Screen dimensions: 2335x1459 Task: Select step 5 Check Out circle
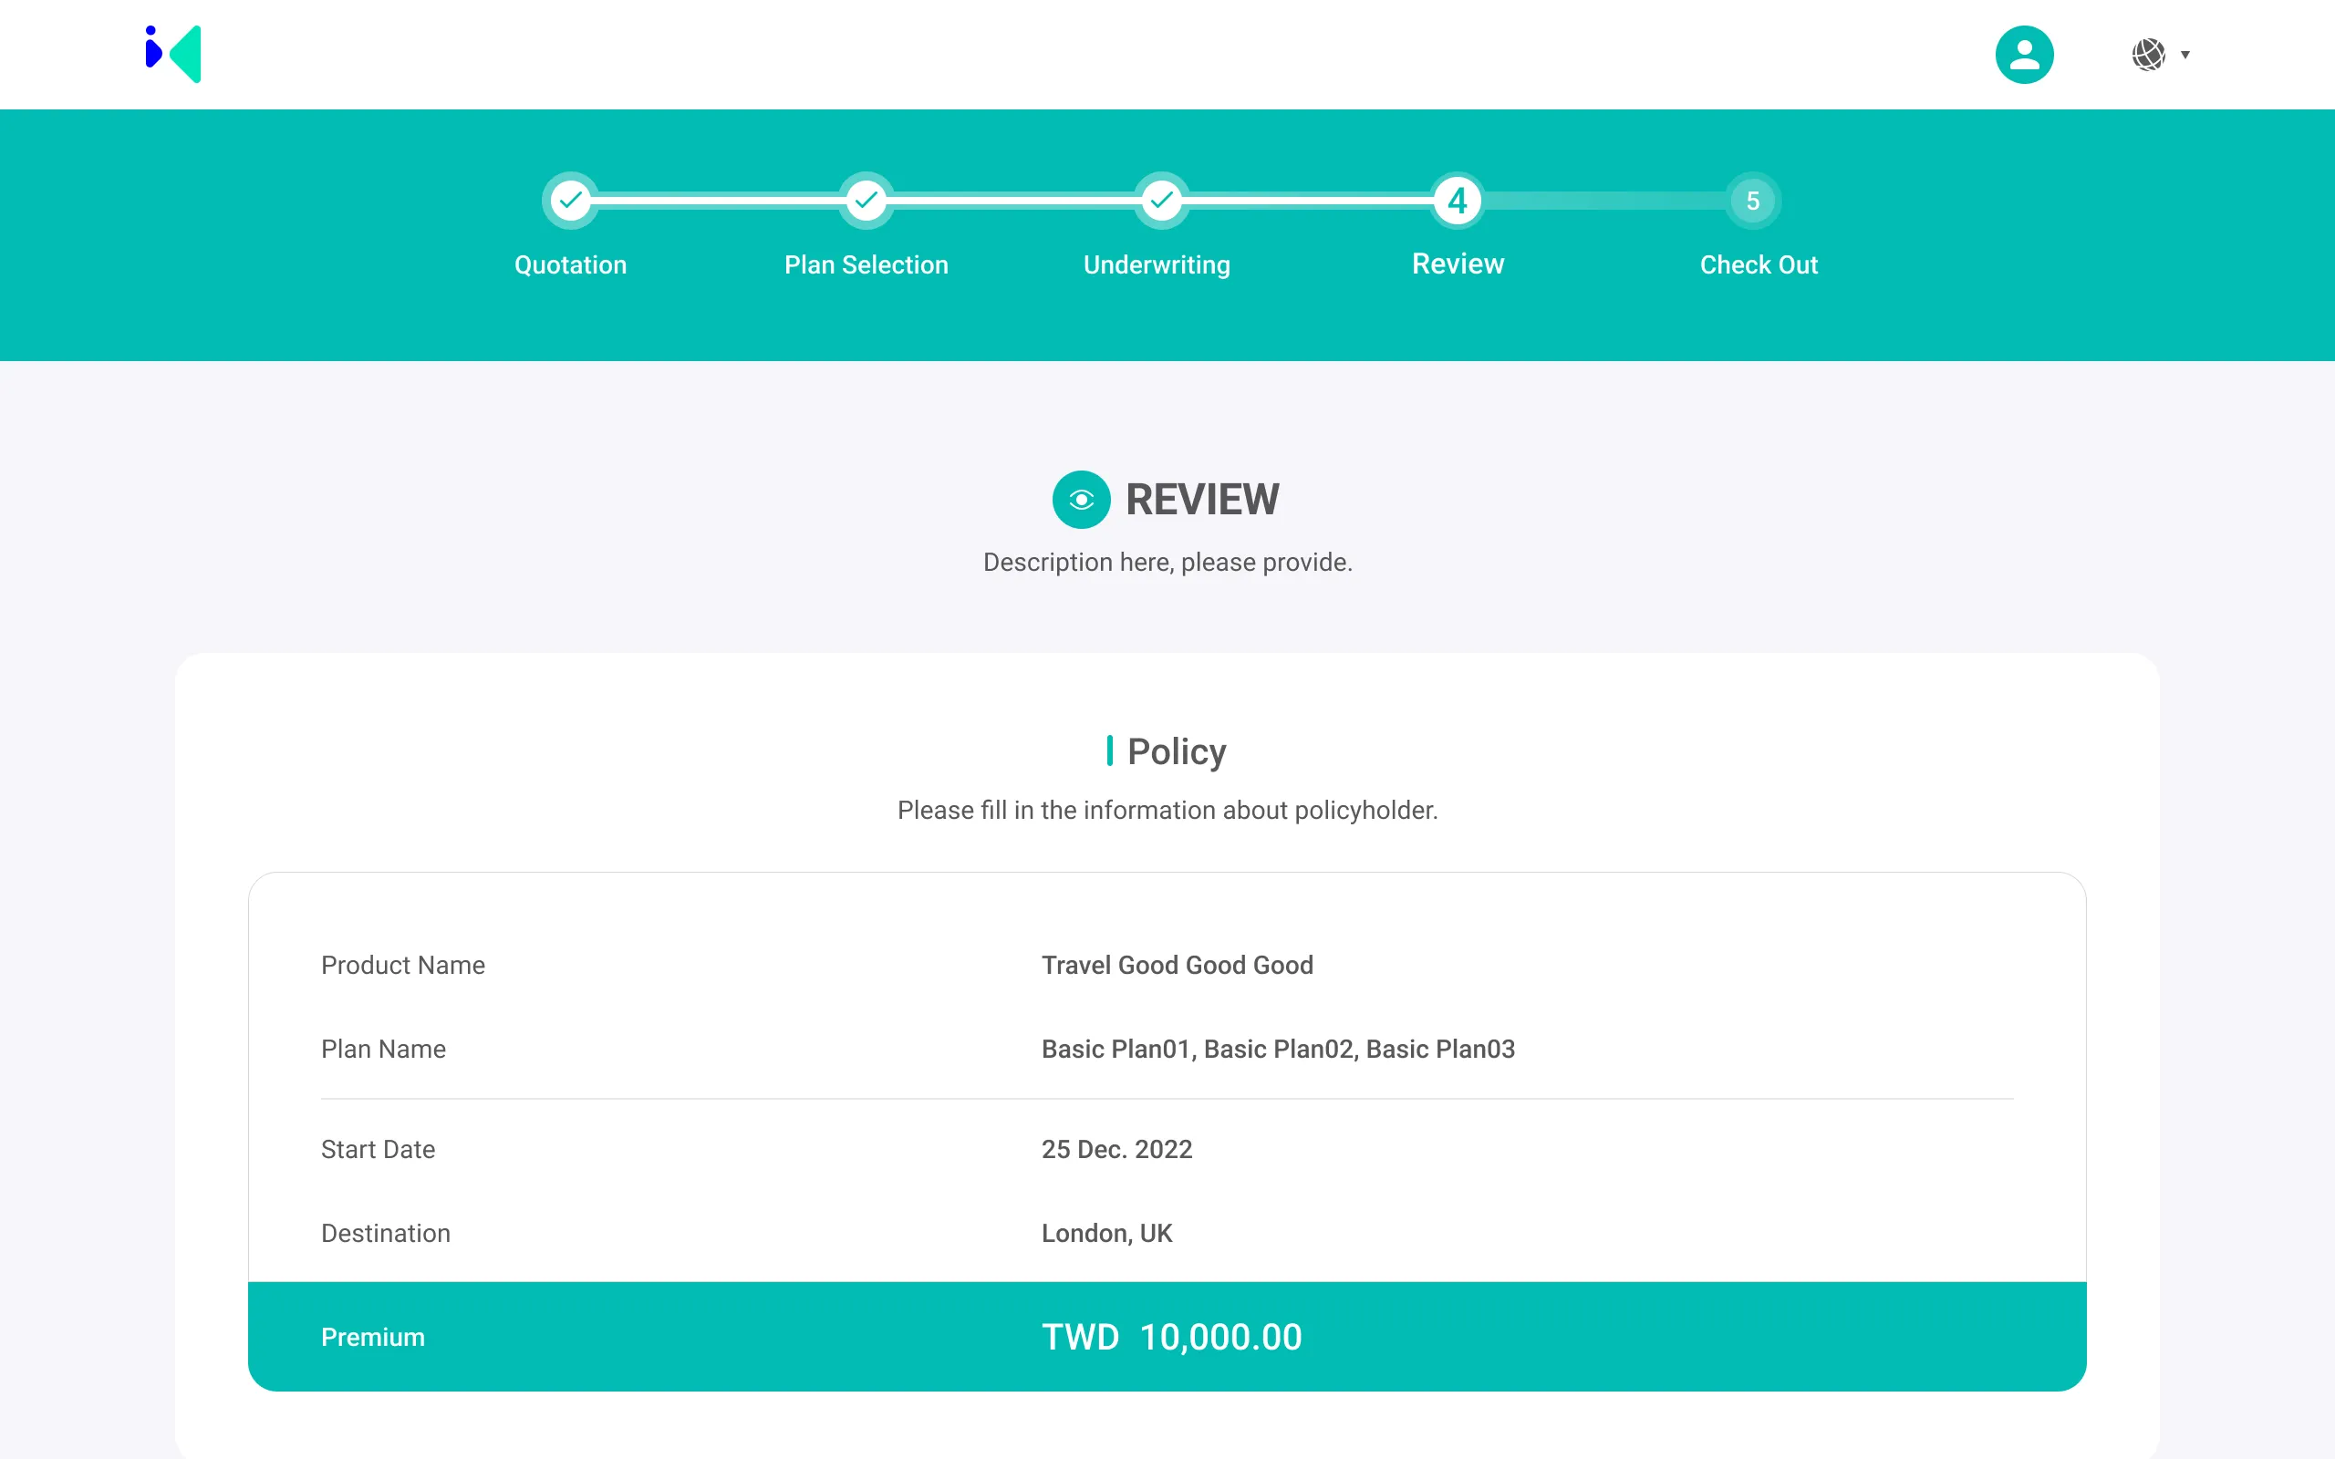[1752, 201]
